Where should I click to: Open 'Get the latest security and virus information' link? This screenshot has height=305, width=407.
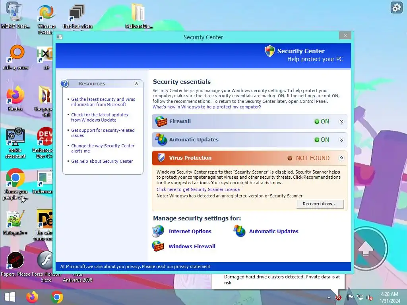[103, 102]
